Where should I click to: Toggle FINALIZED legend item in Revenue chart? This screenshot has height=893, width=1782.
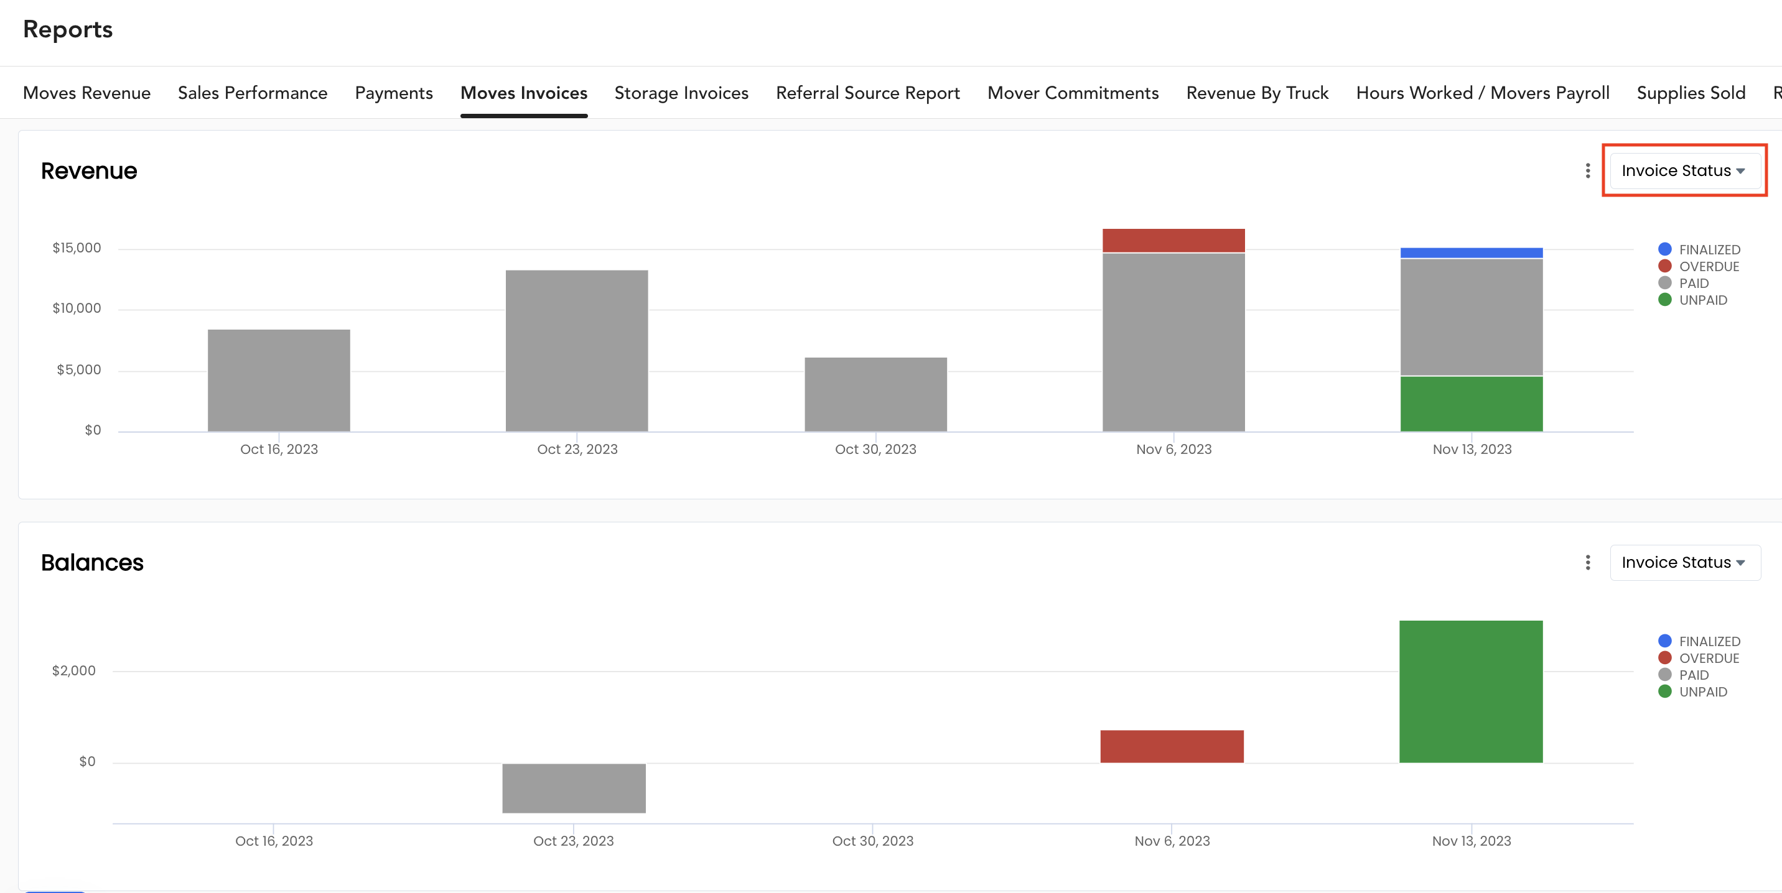pos(1699,249)
